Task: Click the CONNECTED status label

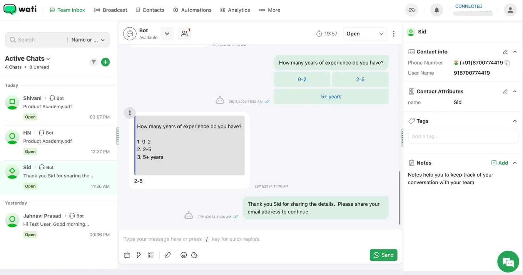Action: [x=469, y=6]
